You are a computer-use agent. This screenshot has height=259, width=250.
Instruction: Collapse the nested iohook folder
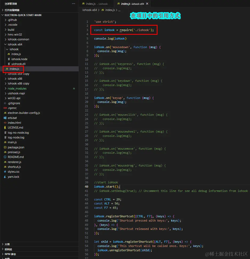(39, 49)
